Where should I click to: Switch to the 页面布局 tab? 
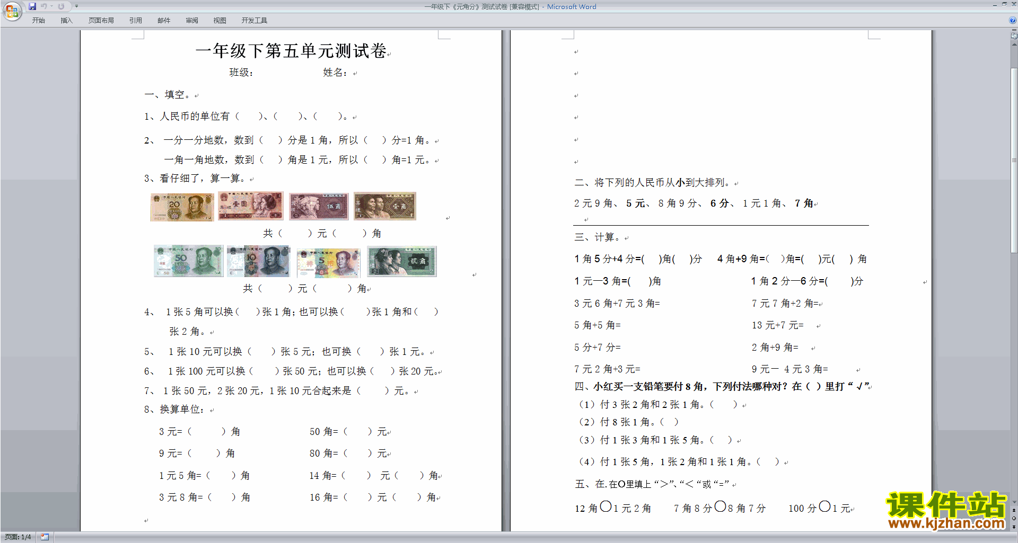pyautogui.click(x=101, y=21)
